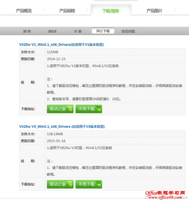Switch to the BIOS sub-tab
Viewport: 189px width, 202px height.
(52, 31)
